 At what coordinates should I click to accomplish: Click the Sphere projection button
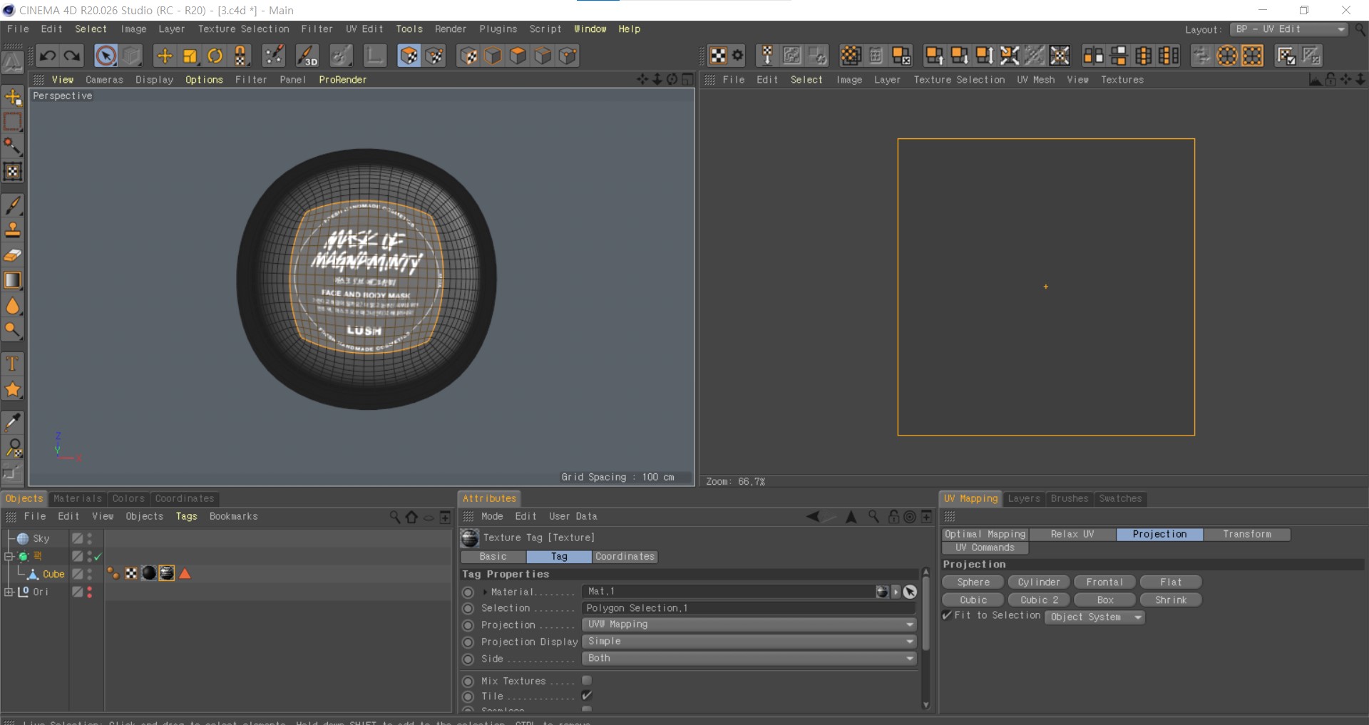[973, 582]
